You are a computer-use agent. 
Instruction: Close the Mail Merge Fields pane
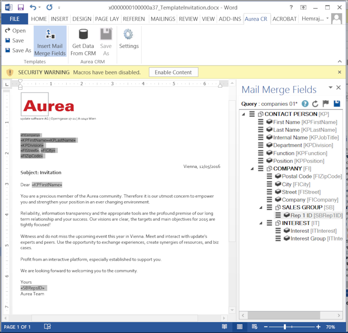point(338,87)
